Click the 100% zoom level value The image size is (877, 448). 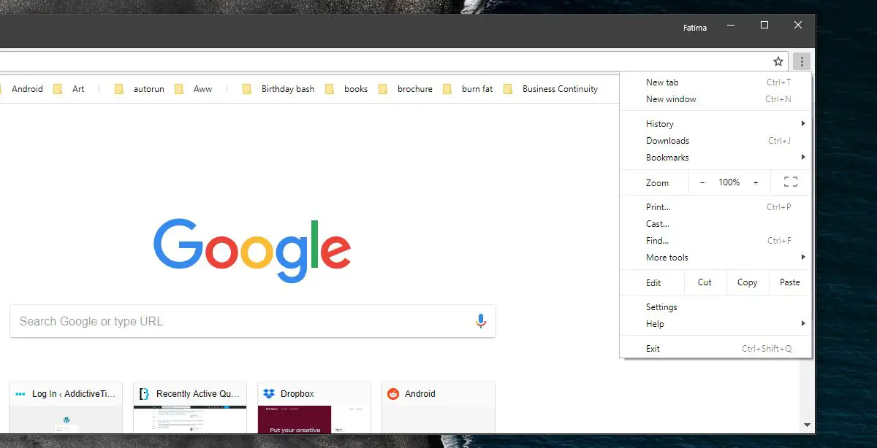tap(729, 182)
